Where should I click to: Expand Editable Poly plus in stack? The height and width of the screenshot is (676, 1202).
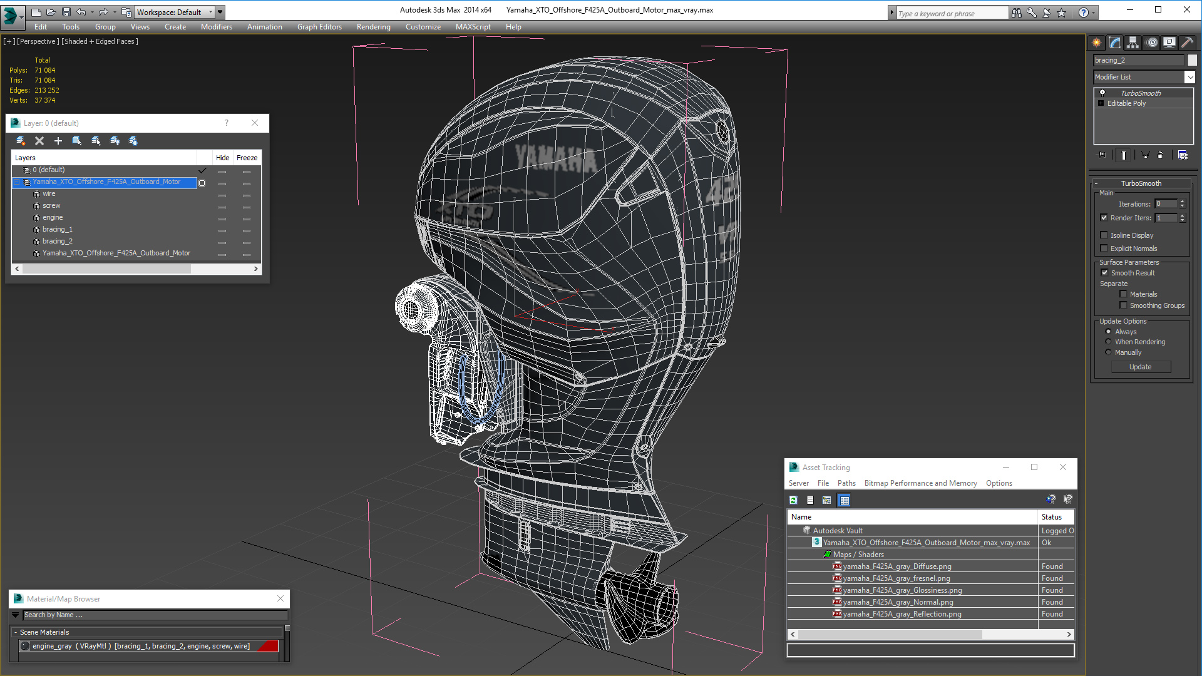[x=1101, y=103]
